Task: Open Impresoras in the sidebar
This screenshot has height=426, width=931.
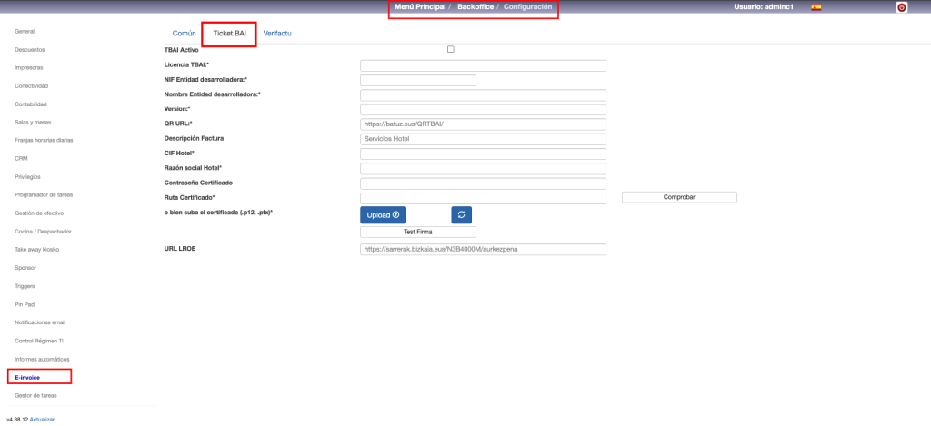Action: tap(29, 67)
